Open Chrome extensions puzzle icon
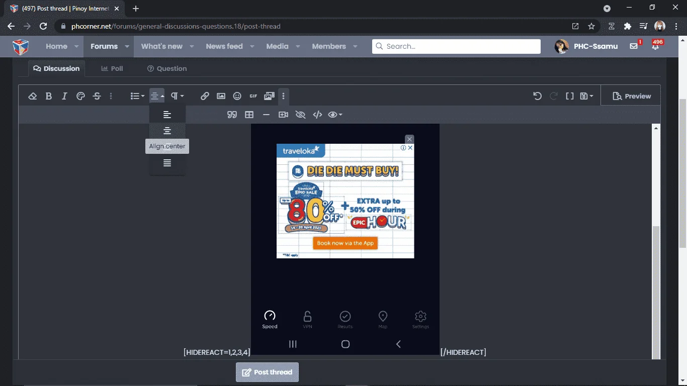The image size is (687, 386). [628, 26]
